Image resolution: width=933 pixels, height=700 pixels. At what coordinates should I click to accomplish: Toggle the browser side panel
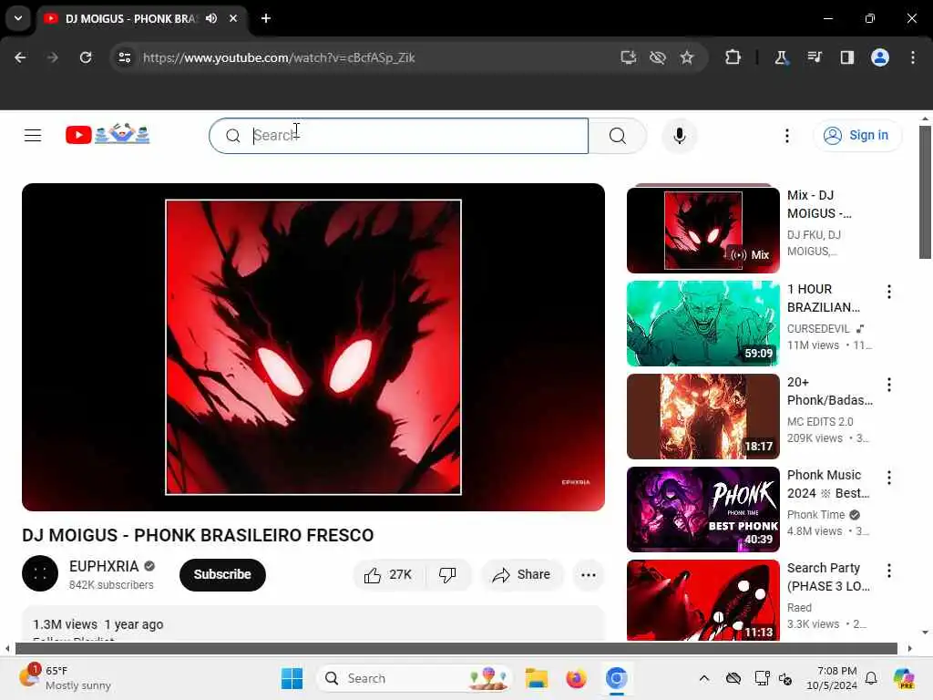click(847, 57)
